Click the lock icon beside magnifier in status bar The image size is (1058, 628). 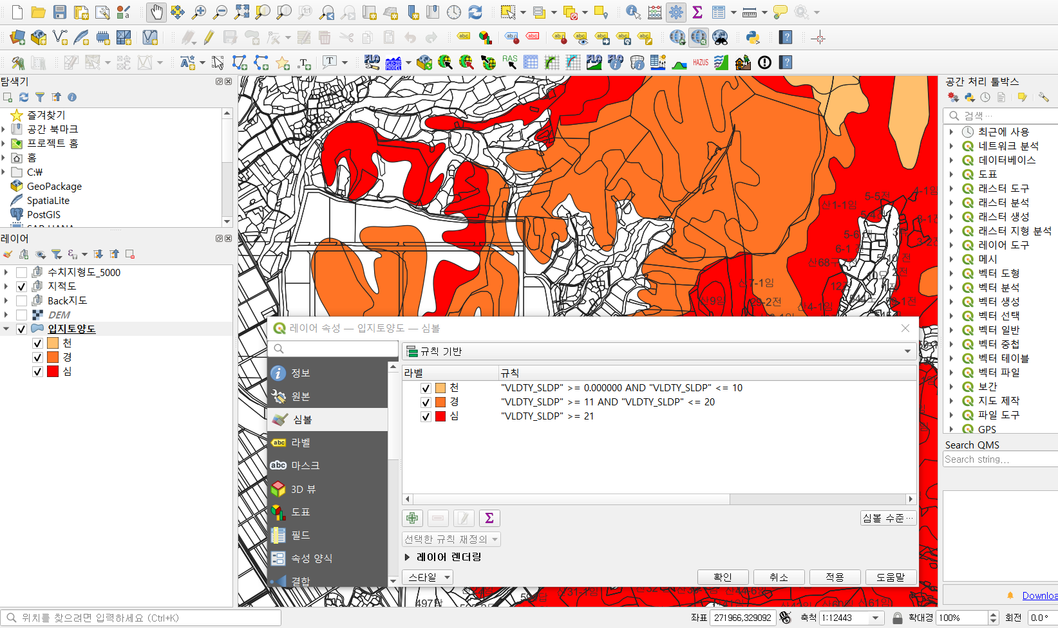[x=898, y=618]
